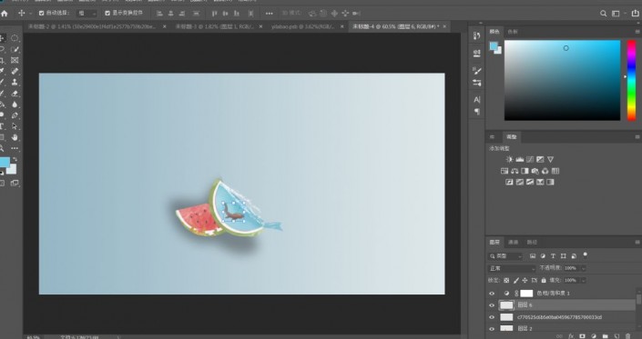This screenshot has height=339, width=642.
Task: Toggle Show Transform Controls checkbox
Action: [x=107, y=13]
